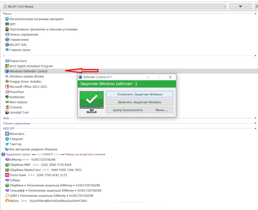The width and height of the screenshot is (258, 210).
Task: Click the Telegram icon
Action: pos(7,139)
